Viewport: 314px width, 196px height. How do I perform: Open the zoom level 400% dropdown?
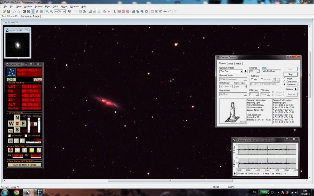coord(64,11)
